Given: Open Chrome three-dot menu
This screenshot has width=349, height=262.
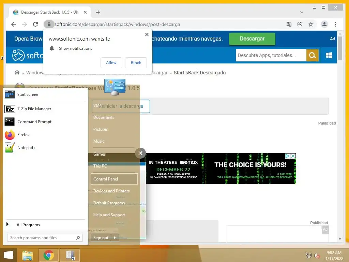Looking at the screenshot, I should (335, 24).
